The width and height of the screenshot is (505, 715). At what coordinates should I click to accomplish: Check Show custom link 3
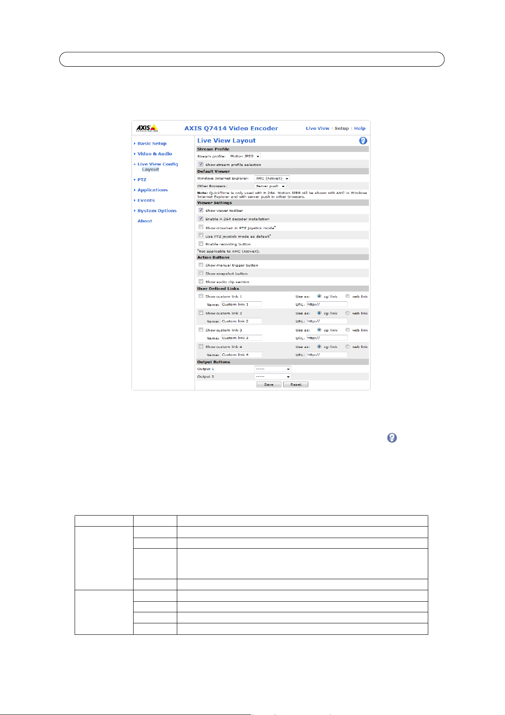(201, 330)
